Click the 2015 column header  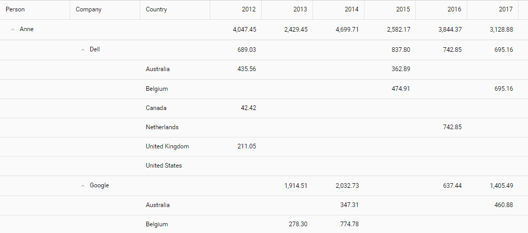pyautogui.click(x=390, y=10)
